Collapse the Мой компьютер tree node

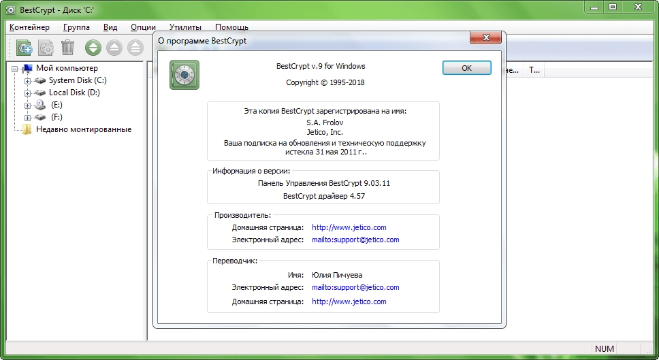[15, 69]
